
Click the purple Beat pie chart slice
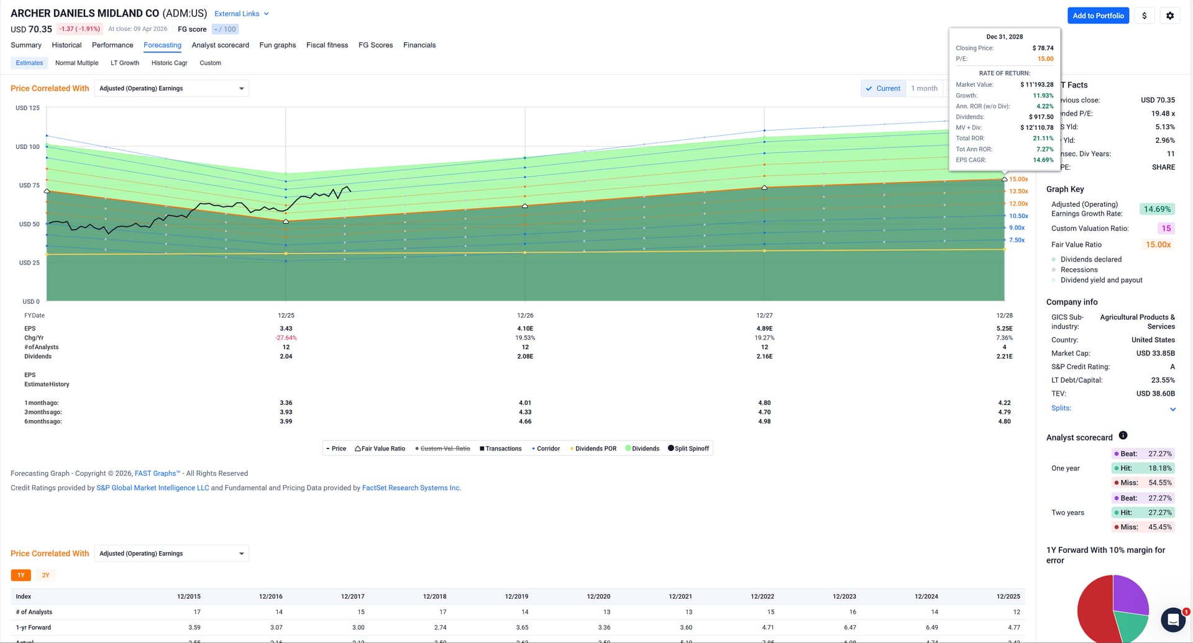point(1132,593)
